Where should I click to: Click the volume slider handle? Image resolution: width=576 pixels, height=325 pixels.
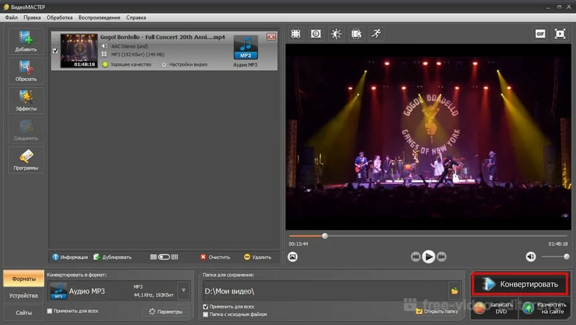point(566,257)
